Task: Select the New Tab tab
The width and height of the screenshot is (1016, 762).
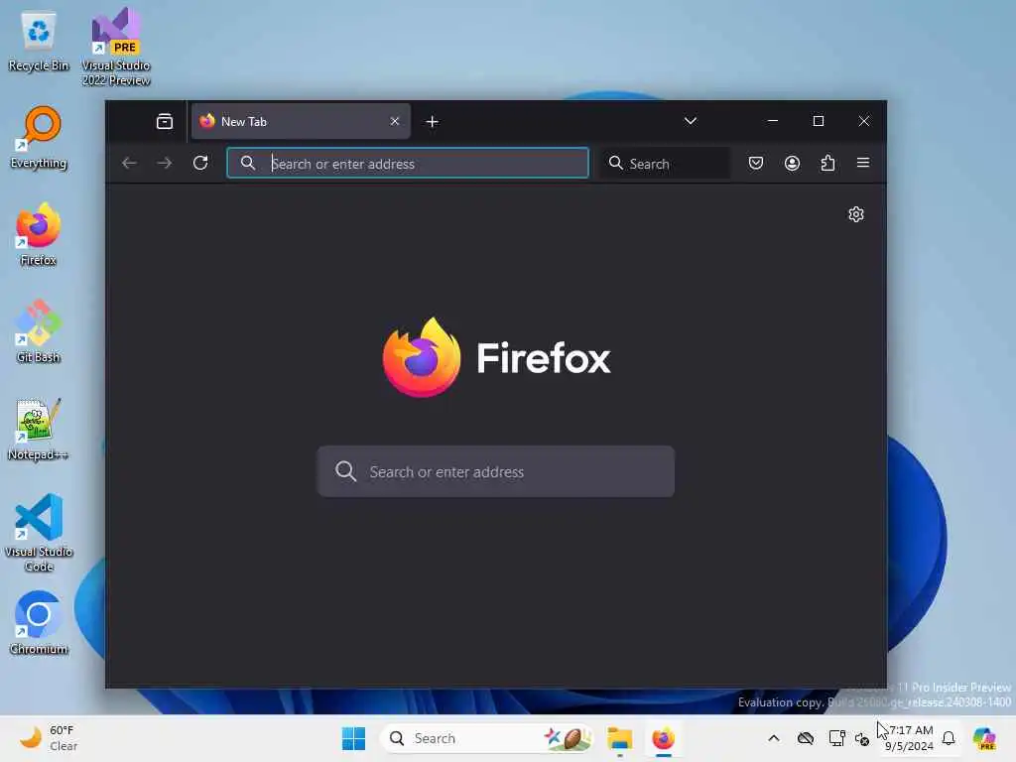Action: (x=301, y=121)
